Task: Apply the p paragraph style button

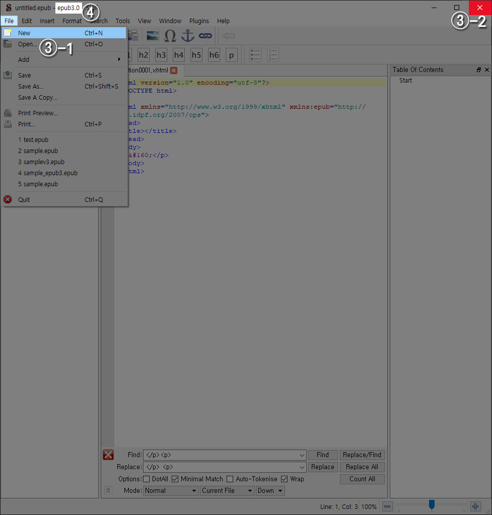Action: click(231, 55)
